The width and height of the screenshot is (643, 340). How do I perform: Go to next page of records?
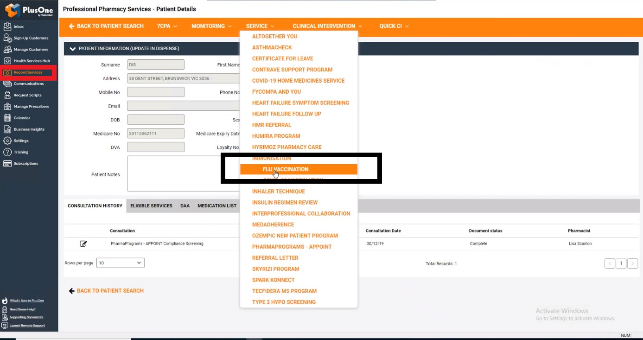click(x=632, y=263)
